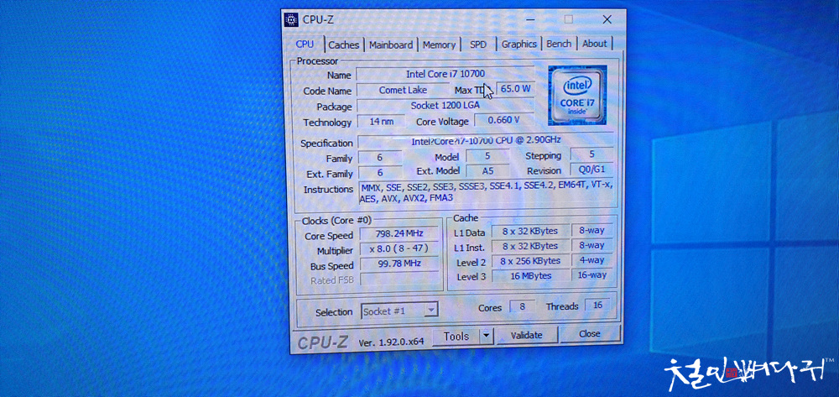
Task: Click the Validate button
Action: pyautogui.click(x=527, y=335)
